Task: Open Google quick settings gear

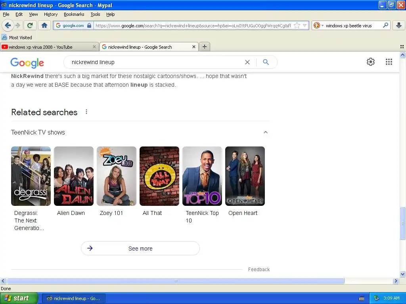Action: [371, 62]
